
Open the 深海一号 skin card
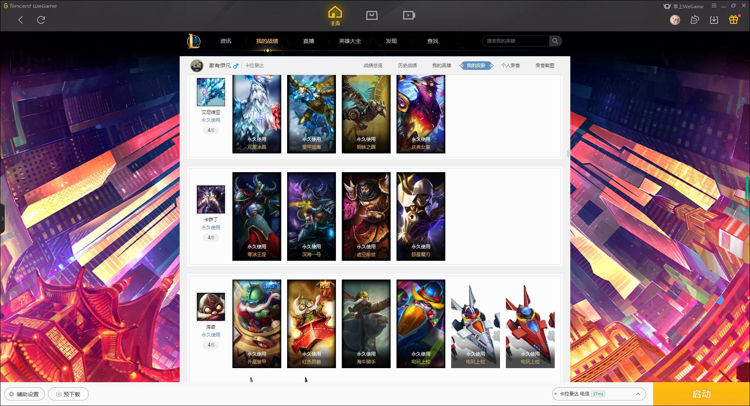point(311,216)
